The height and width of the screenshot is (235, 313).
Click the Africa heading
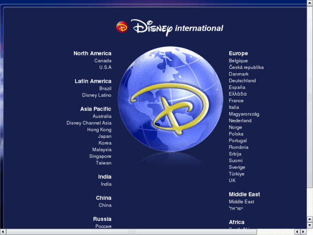click(x=236, y=222)
